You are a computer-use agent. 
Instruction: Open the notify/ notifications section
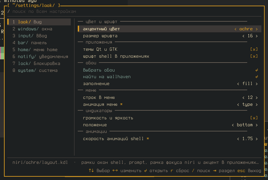(39, 56)
